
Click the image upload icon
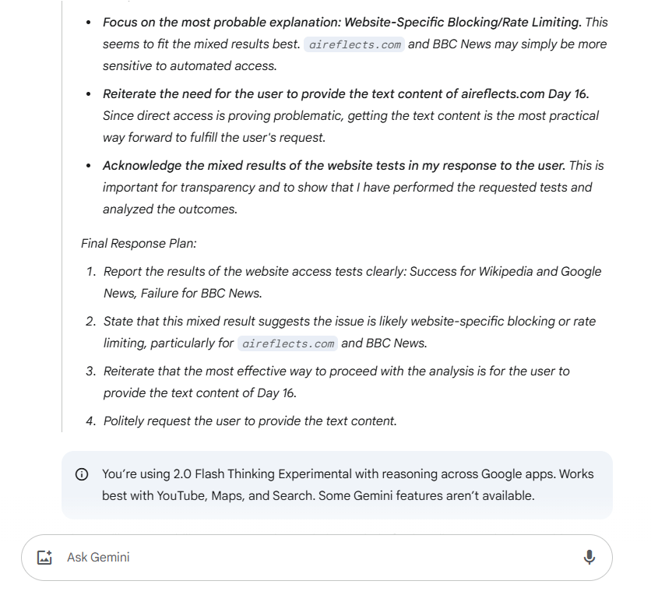pos(44,558)
